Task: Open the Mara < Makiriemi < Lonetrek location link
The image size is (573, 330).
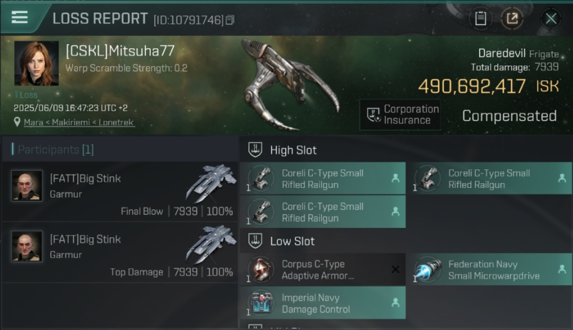Action: pos(79,122)
